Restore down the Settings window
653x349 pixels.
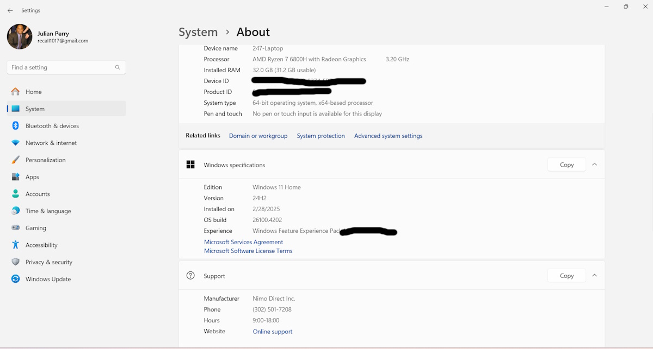(x=626, y=7)
